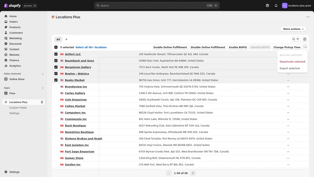Focus the top Search field
The width and height of the screenshot is (314, 177).
pos(157,6)
